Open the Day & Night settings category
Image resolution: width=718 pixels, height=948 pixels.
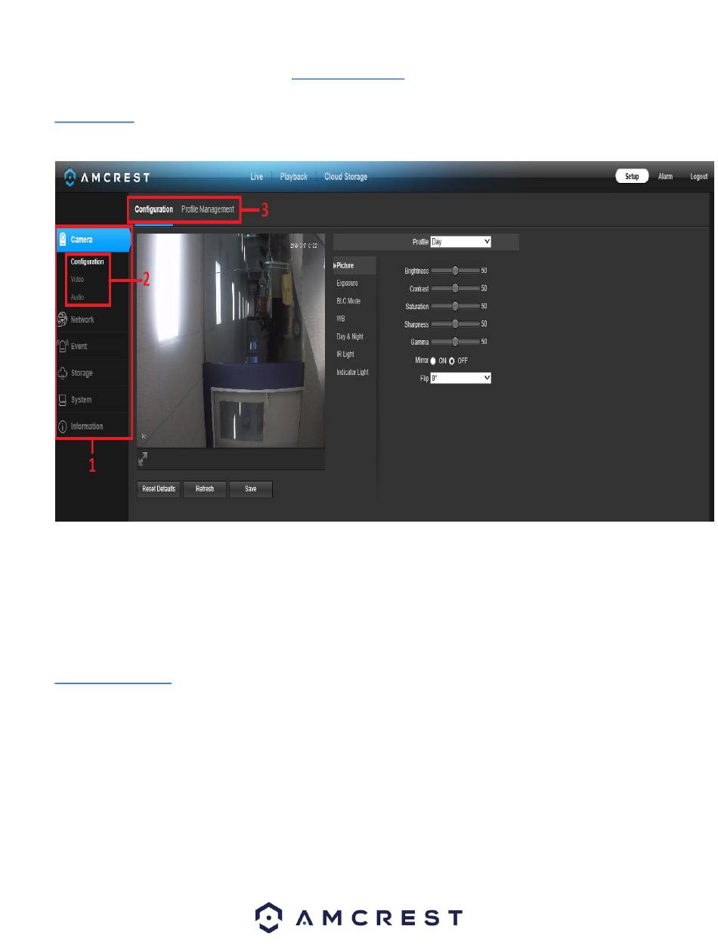pyautogui.click(x=350, y=336)
